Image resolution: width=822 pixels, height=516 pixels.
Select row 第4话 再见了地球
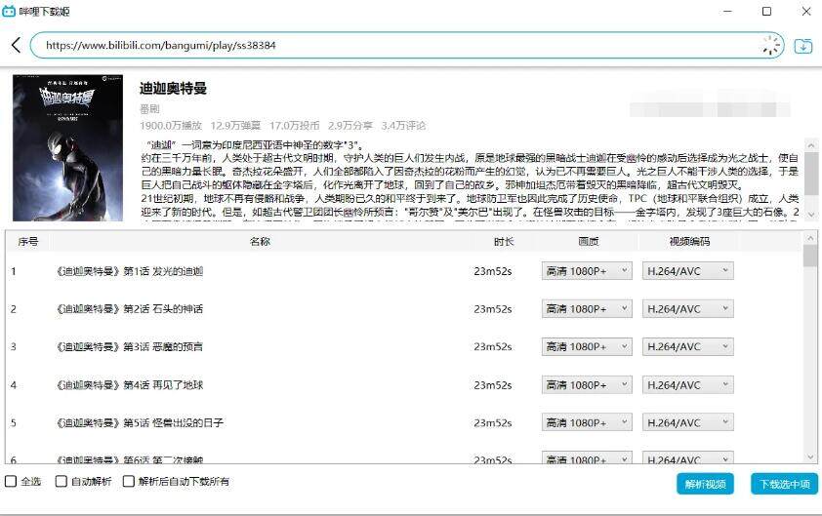point(403,384)
